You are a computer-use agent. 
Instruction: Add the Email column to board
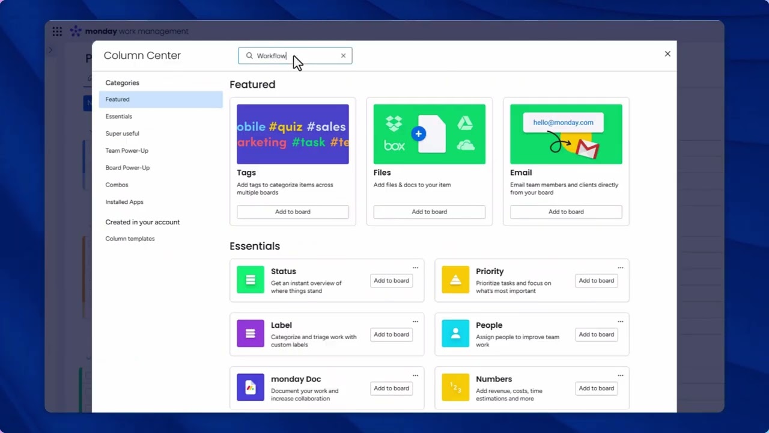566,212
